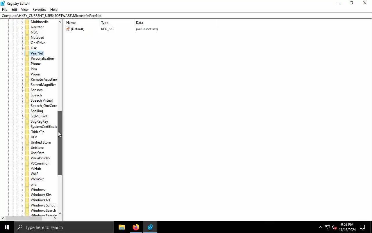This screenshot has height=233, width=372.
Task: Click the horizontal scroll right arrow
Action: click(55, 218)
